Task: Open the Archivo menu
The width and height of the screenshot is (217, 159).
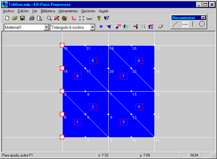Action: tap(9, 11)
